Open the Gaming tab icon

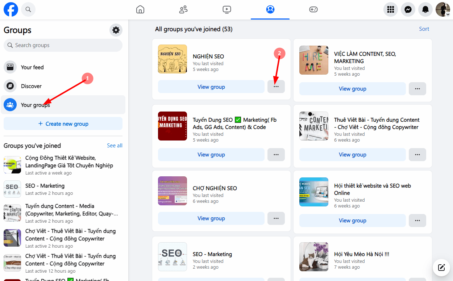[x=313, y=10]
